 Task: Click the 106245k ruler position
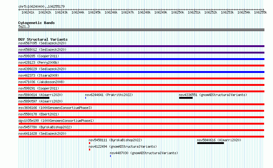[94, 12]
